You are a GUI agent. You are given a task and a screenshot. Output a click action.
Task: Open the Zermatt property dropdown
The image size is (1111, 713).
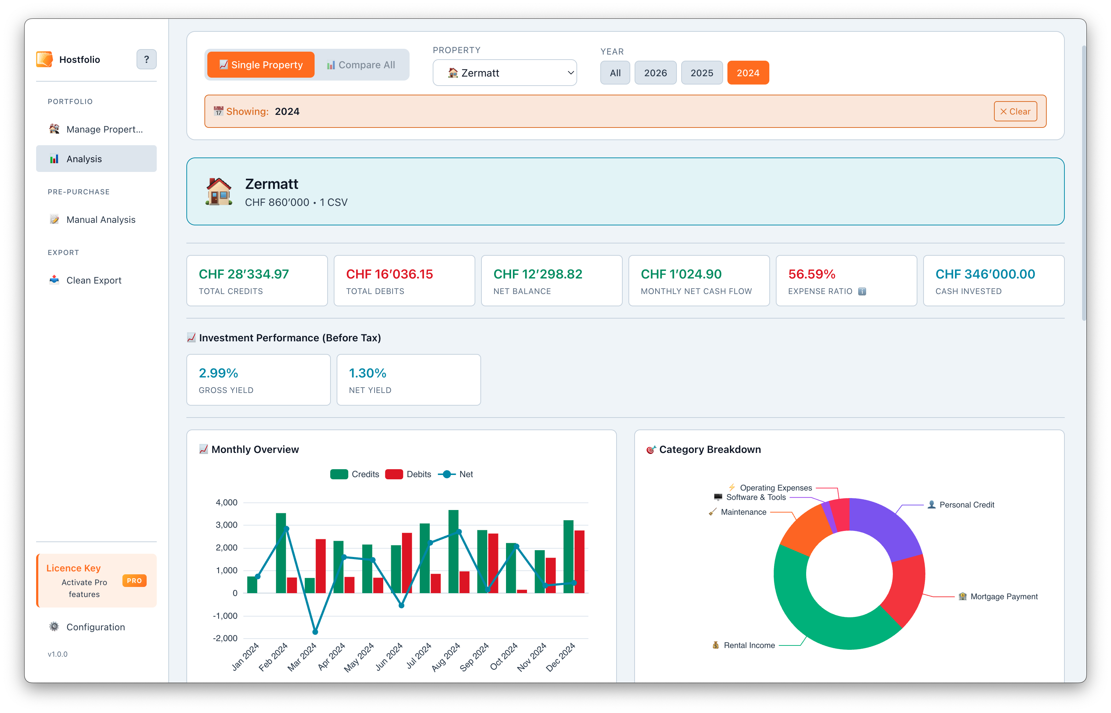[x=505, y=73]
